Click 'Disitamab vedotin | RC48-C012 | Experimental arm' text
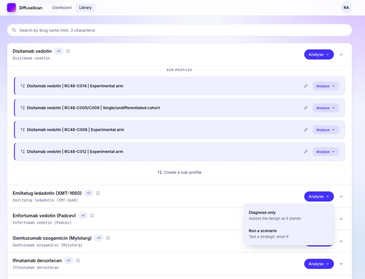Screen dimensions: 365x279 (75, 151)
